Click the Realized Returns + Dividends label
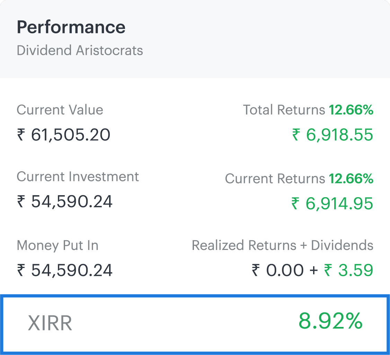The width and height of the screenshot is (390, 355). [x=282, y=245]
